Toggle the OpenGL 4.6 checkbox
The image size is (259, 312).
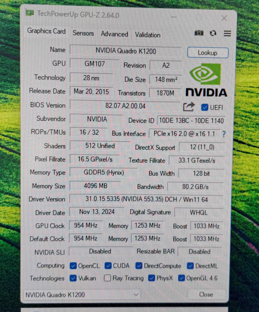tap(181, 278)
